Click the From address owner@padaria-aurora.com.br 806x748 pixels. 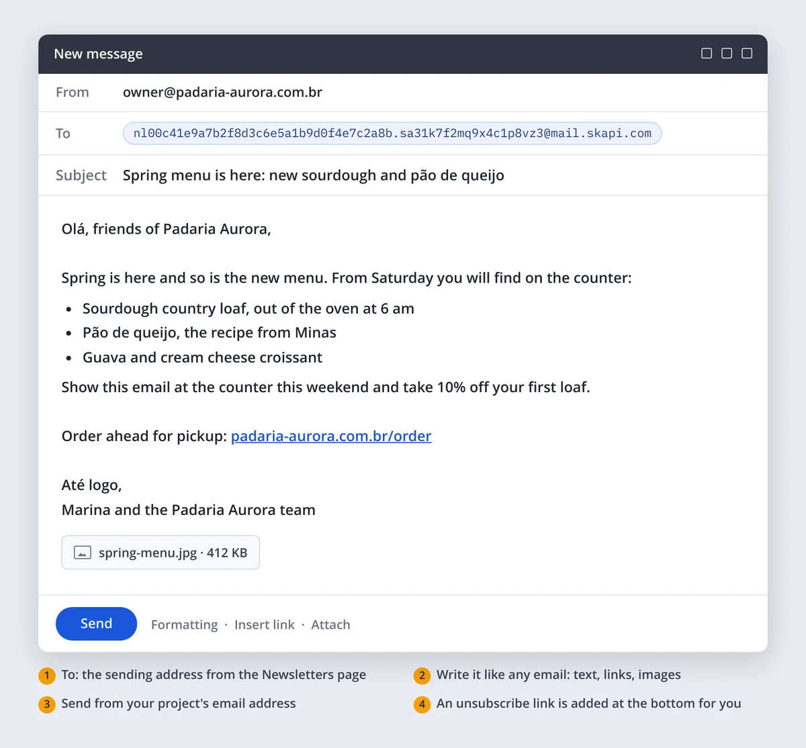click(222, 93)
